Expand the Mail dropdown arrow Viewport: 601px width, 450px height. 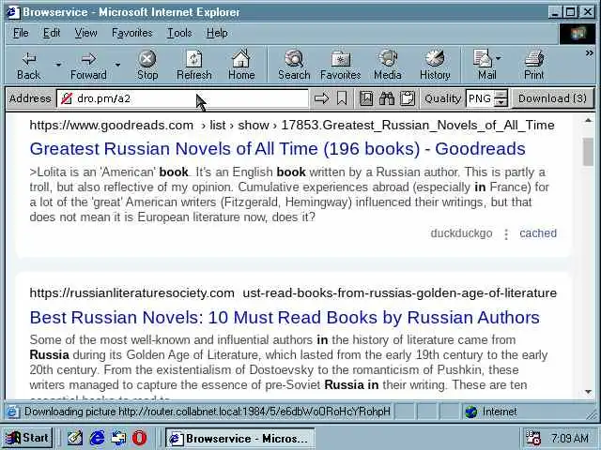(499, 58)
